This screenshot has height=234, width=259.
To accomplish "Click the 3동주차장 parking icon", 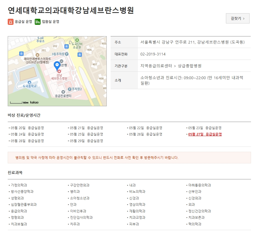I will [x=66, y=54].
